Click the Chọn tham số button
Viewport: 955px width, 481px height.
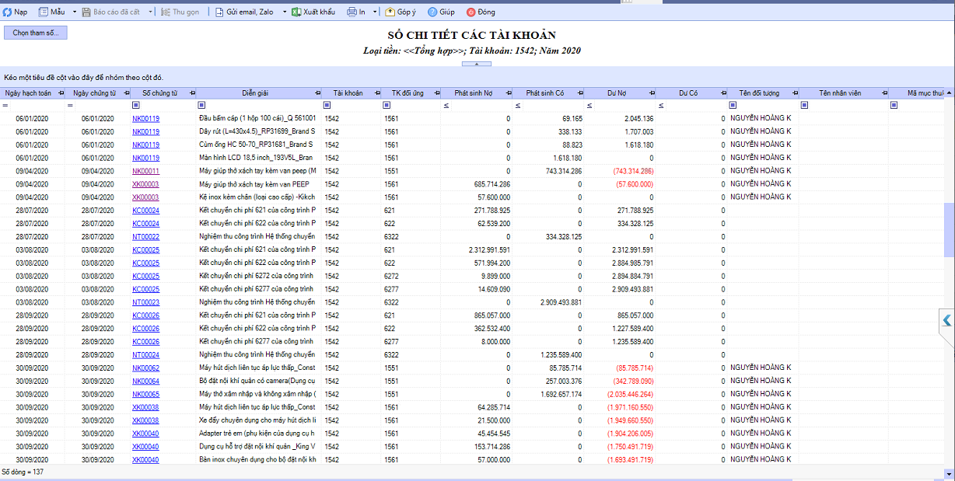tap(35, 33)
